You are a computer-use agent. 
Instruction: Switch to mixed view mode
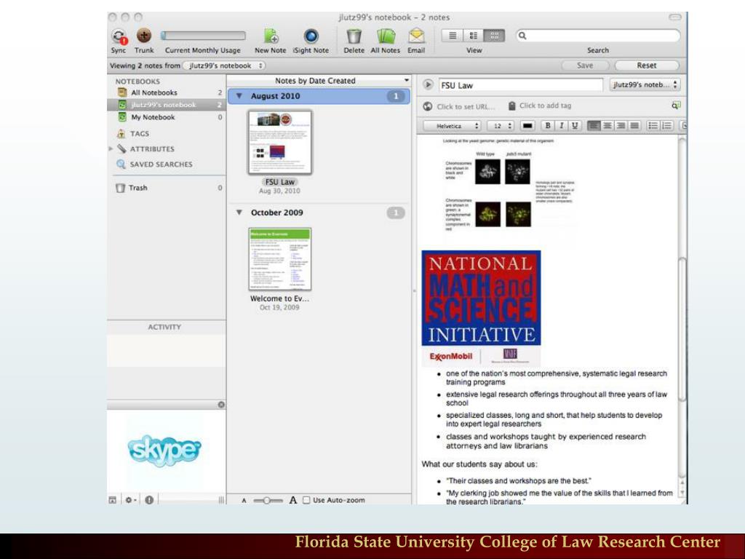point(473,36)
